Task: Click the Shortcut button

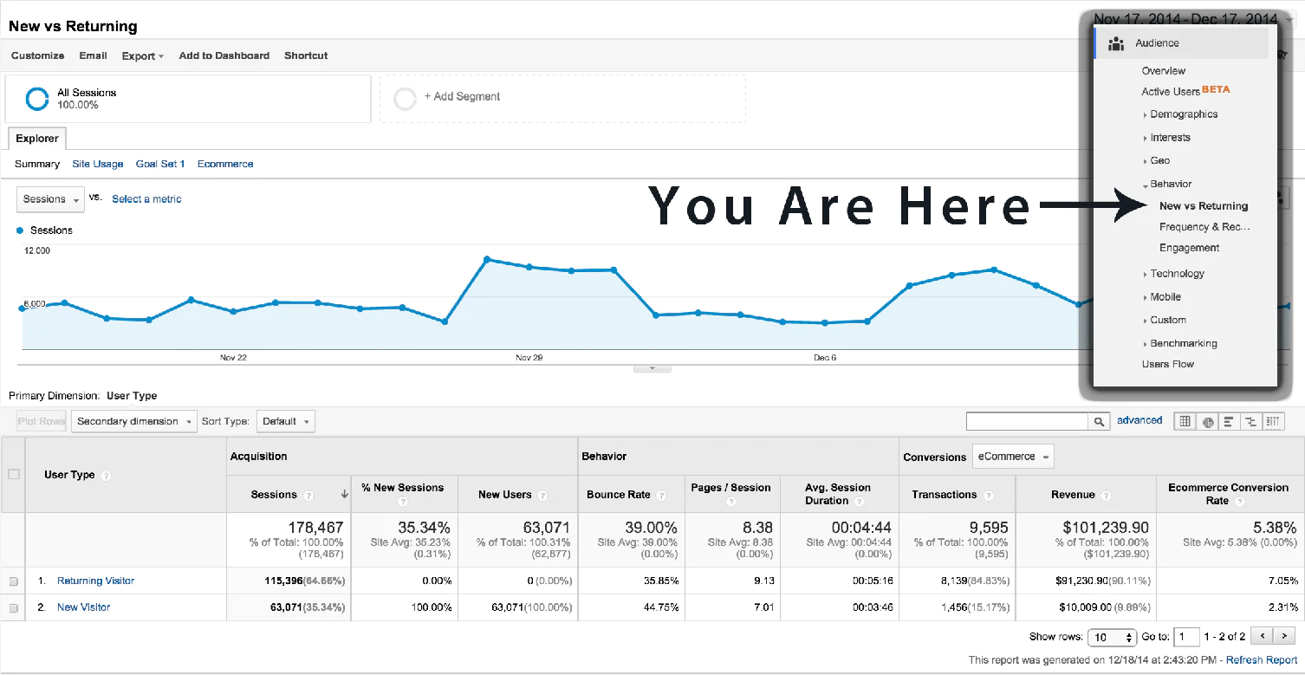Action: (x=306, y=55)
